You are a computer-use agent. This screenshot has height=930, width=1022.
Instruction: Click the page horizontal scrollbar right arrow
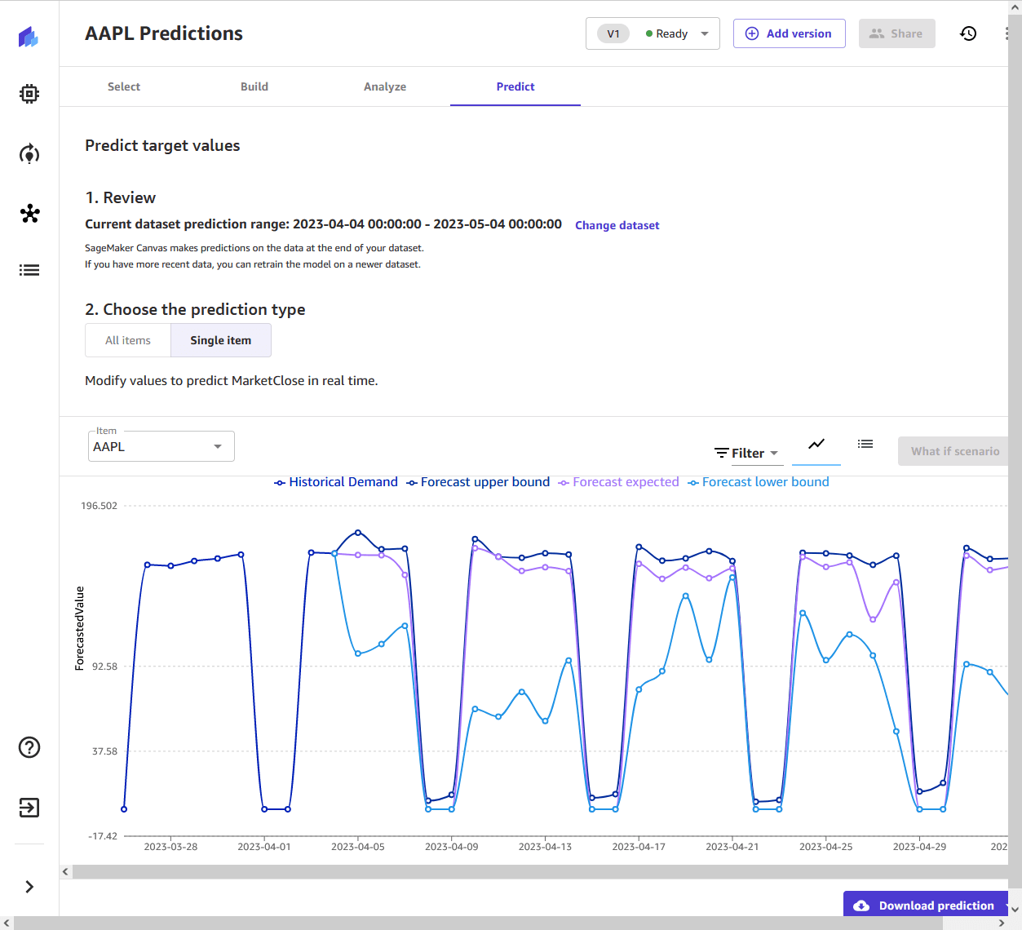pyautogui.click(x=1002, y=923)
